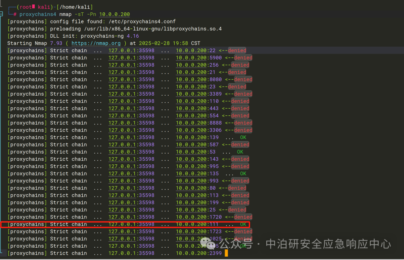This screenshot has width=404, height=260.
Task: Click target 10.0.0.200:443
Action: (197, 108)
